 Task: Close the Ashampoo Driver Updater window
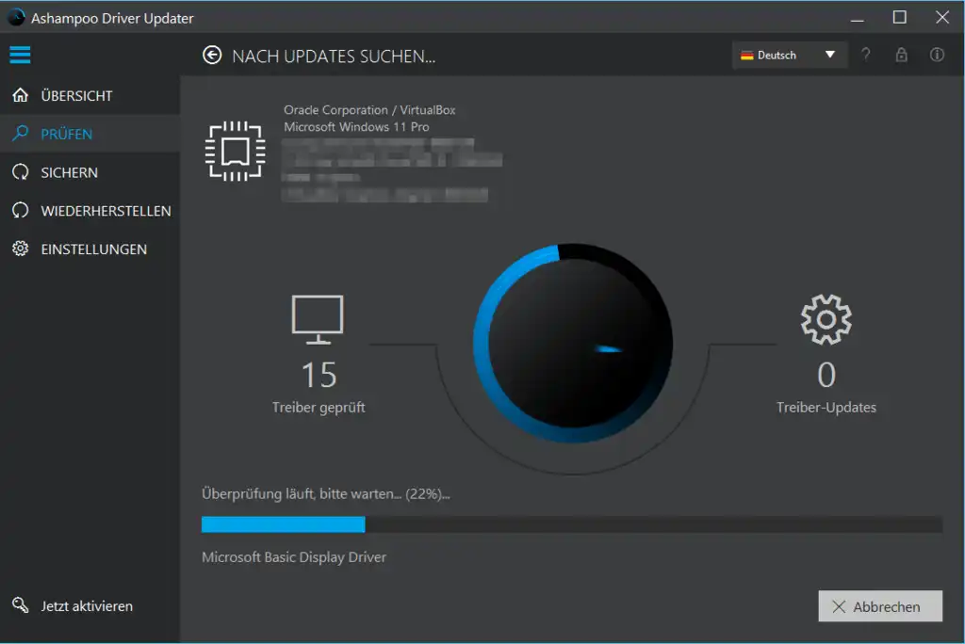click(942, 17)
